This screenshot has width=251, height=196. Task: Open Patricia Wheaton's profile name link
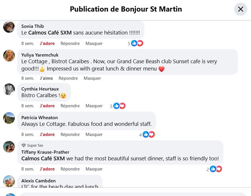coord(40,118)
